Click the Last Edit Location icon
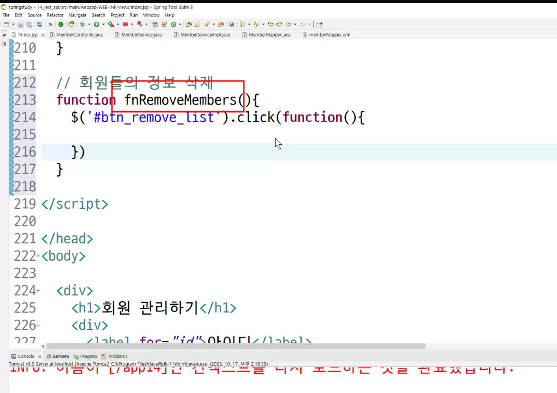The width and height of the screenshot is (557, 393). click(271, 25)
